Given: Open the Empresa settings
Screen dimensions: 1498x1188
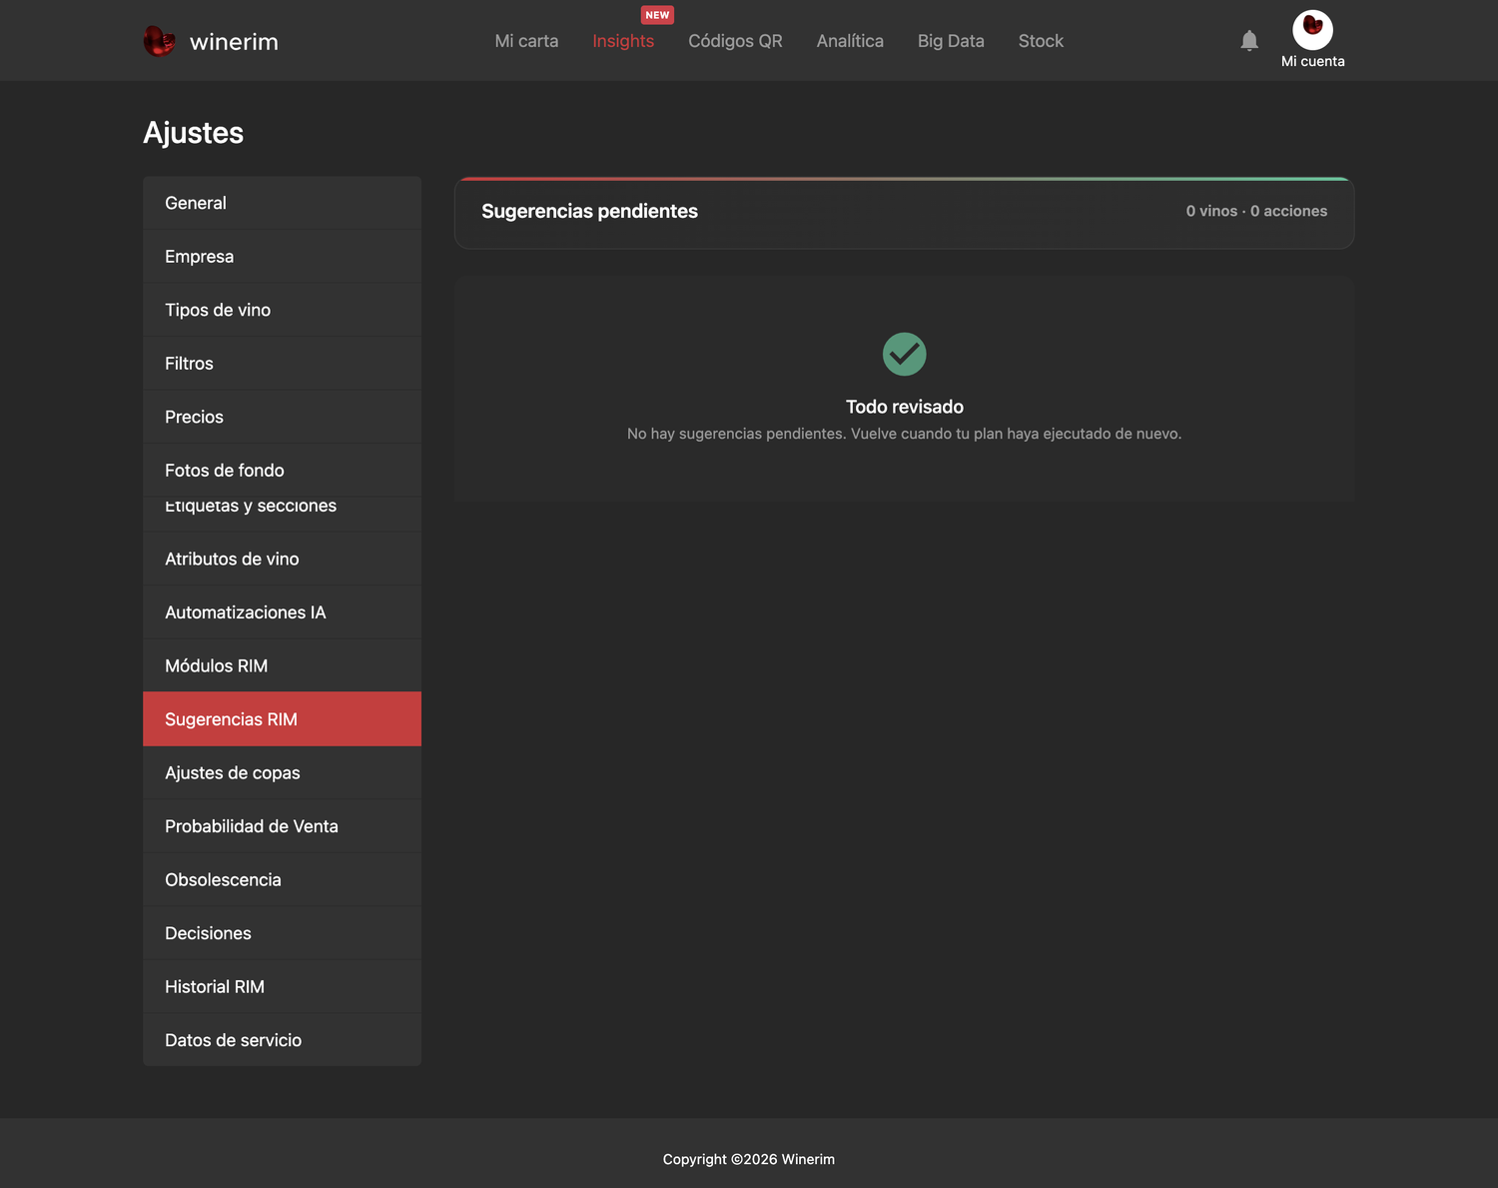Looking at the screenshot, I should [282, 257].
